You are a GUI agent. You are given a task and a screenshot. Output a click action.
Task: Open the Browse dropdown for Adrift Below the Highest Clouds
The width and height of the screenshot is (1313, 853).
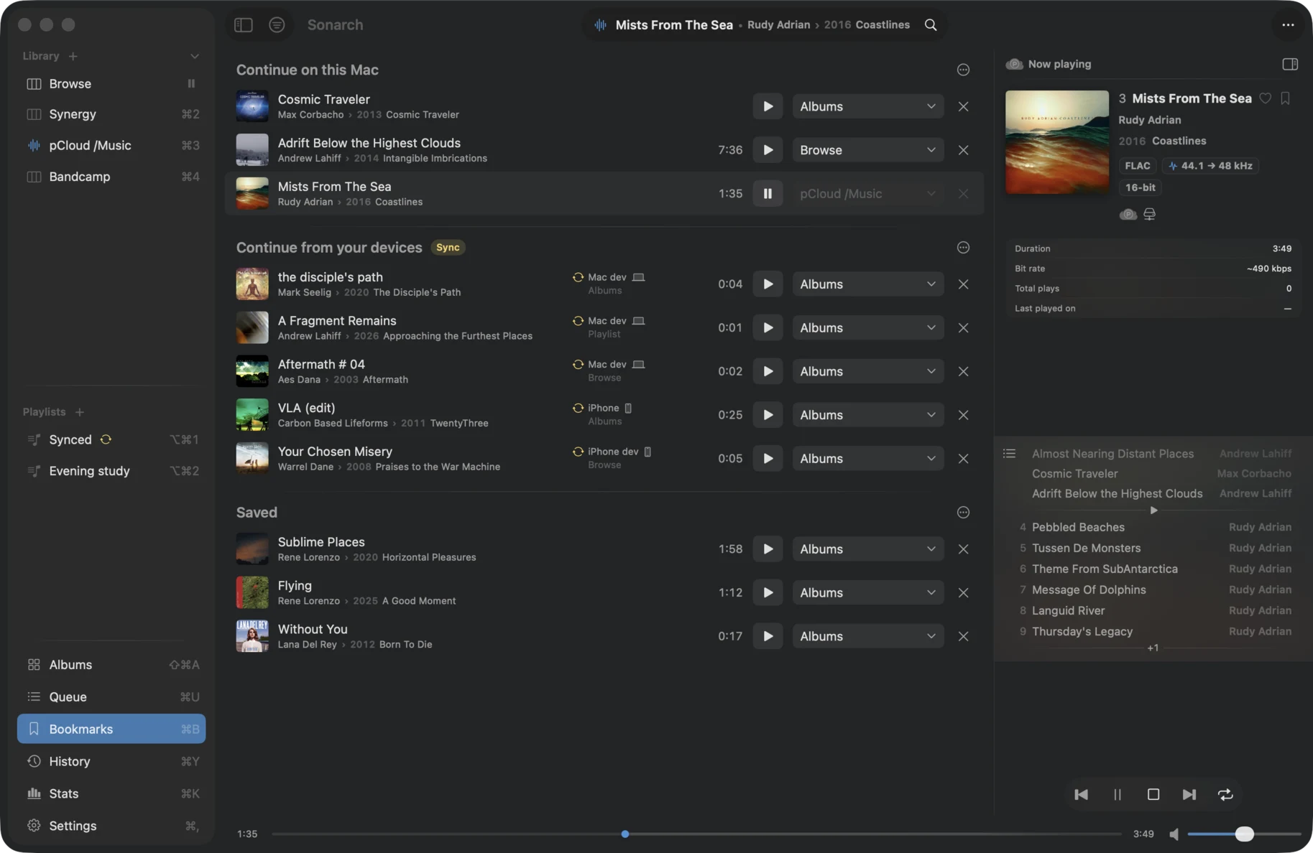point(868,150)
